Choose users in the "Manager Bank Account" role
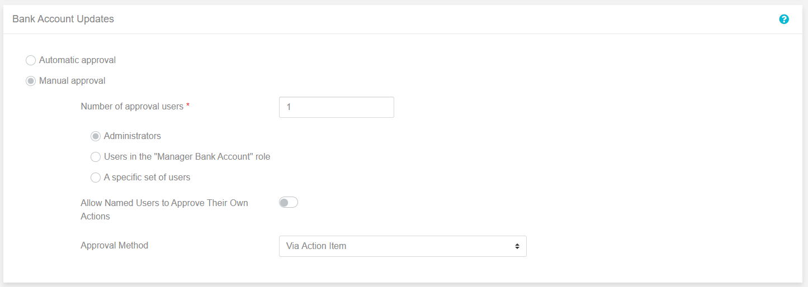808x287 pixels. pos(96,157)
